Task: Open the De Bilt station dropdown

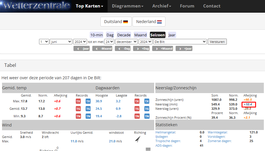Action: point(180,42)
